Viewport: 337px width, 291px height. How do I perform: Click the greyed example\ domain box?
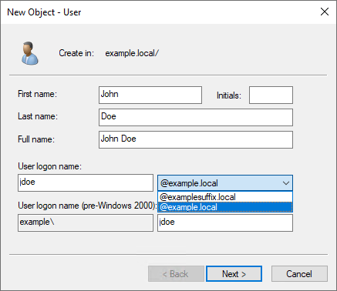point(86,222)
